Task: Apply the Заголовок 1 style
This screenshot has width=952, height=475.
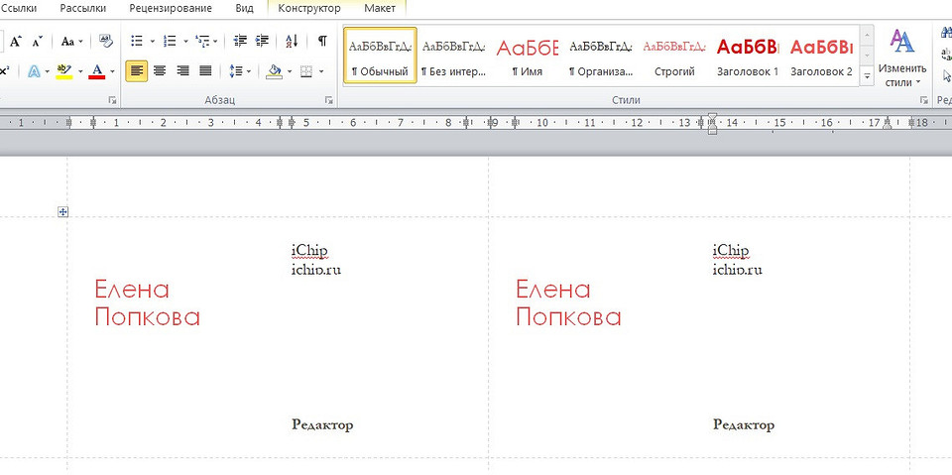Action: coord(748,57)
